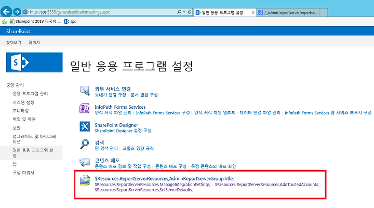Open a new blank browser tab
The image size is (374, 208).
click(x=323, y=12)
